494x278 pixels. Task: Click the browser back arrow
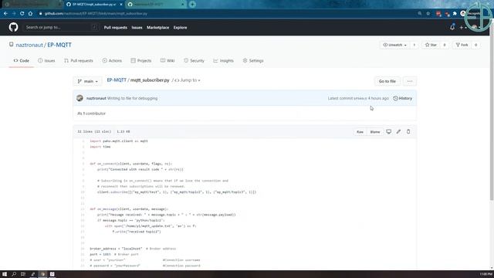click(x=5, y=14)
